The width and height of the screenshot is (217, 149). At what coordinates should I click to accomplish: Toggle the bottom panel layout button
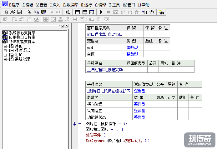(85, 12)
